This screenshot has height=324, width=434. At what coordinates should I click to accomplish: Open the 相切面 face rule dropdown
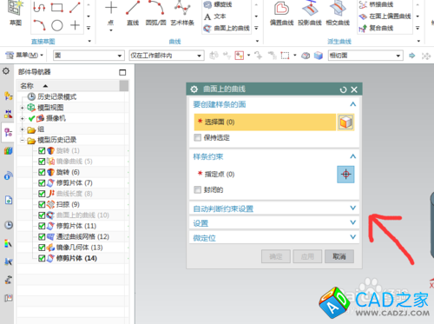pos(365,56)
